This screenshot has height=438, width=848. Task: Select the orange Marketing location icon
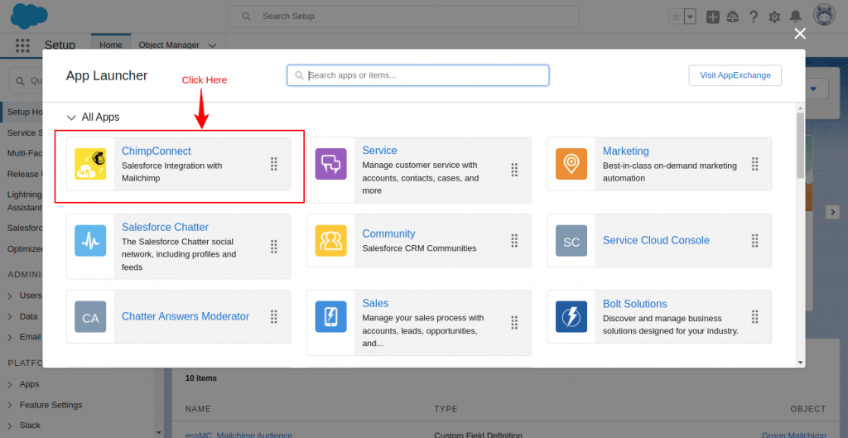coord(571,164)
